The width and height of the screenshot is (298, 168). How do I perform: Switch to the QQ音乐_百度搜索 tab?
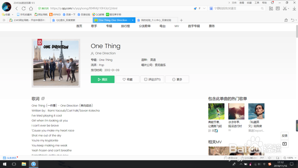(72, 20)
